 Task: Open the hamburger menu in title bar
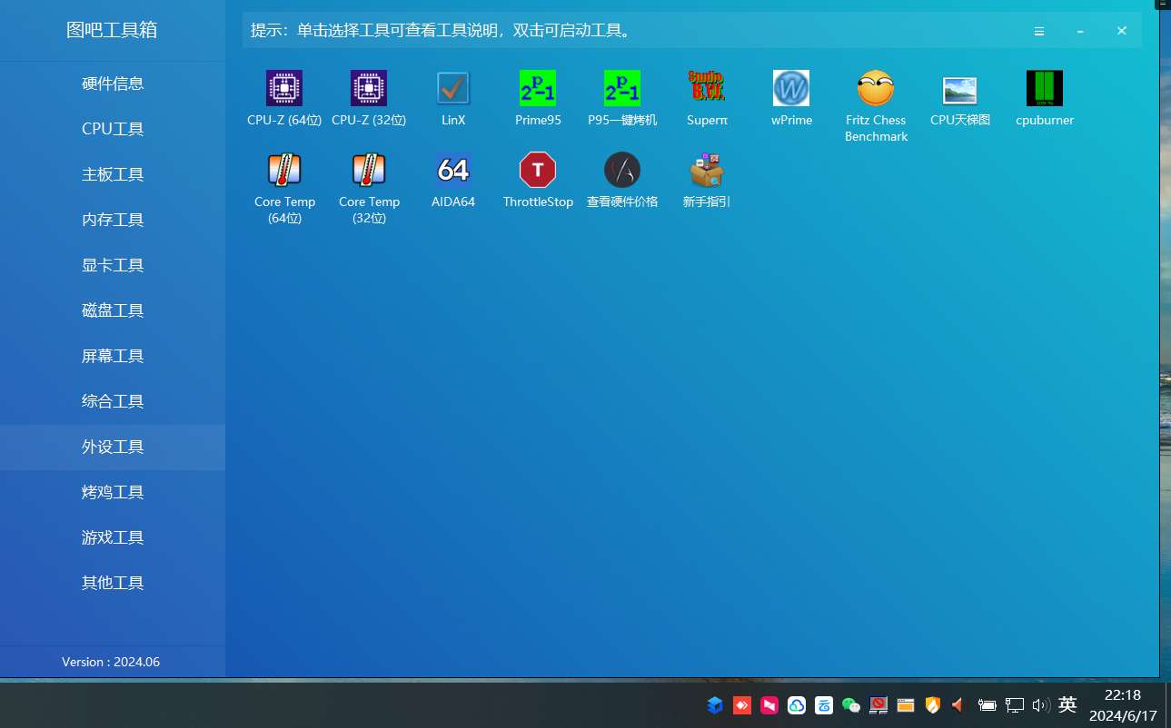[1039, 31]
